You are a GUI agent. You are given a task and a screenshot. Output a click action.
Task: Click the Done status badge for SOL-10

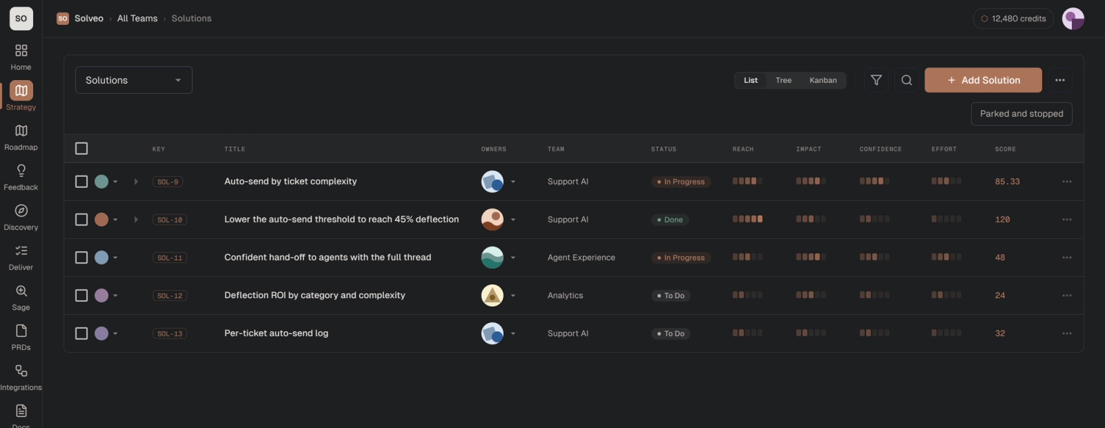669,220
